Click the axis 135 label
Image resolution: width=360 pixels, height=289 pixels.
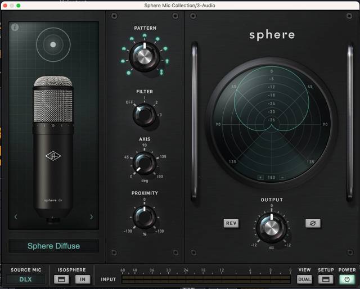coord(163,156)
